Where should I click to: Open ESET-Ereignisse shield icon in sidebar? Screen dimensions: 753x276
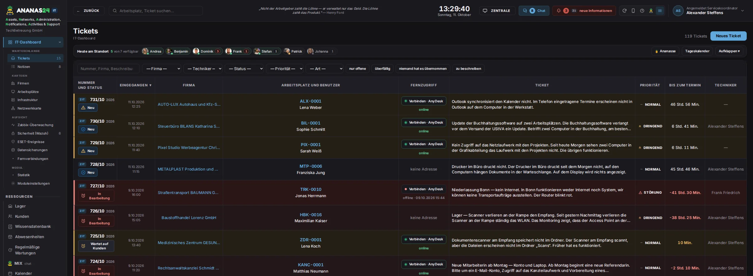coord(13,142)
